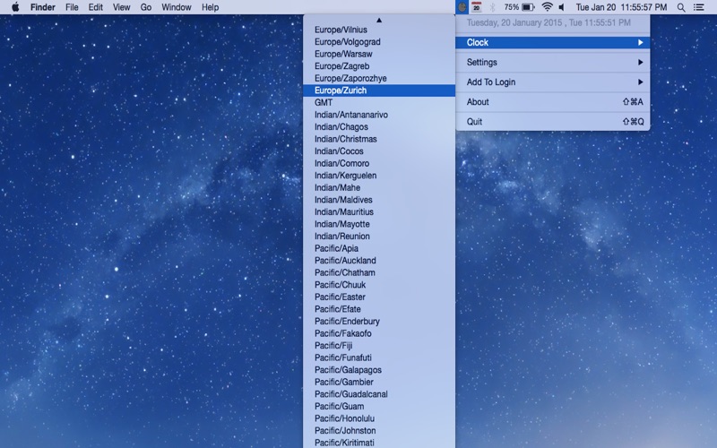Select Pacific/Funafuti timezone
The width and height of the screenshot is (717, 448).
[x=379, y=358]
